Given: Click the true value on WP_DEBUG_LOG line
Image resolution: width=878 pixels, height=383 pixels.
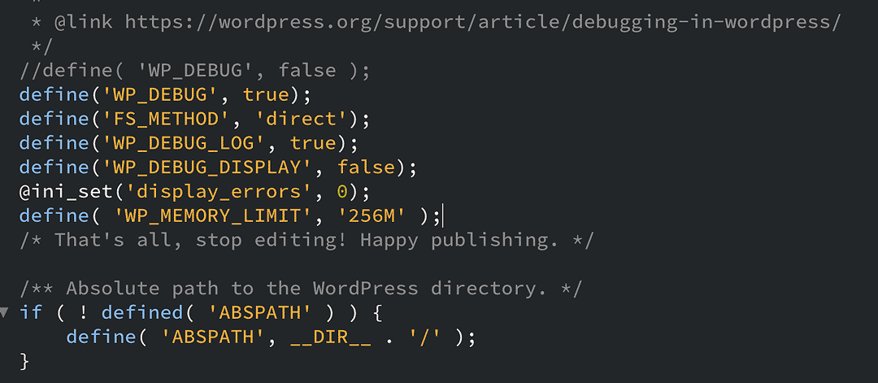Looking at the screenshot, I should click(x=313, y=143).
